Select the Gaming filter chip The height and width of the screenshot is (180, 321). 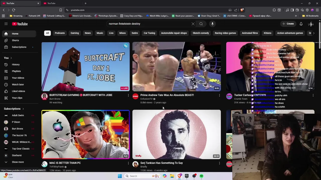click(75, 33)
